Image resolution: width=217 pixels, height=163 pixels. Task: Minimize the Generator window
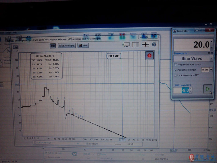click(x=197, y=30)
